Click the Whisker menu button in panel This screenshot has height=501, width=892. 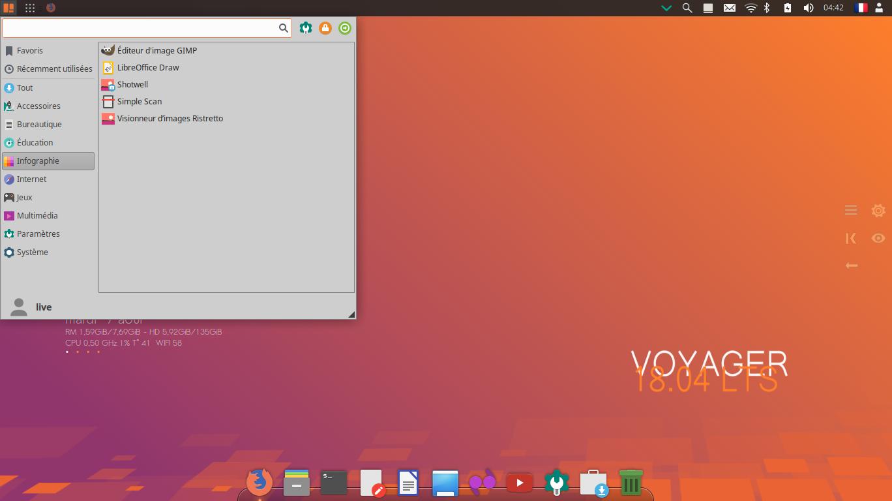tap(8, 8)
